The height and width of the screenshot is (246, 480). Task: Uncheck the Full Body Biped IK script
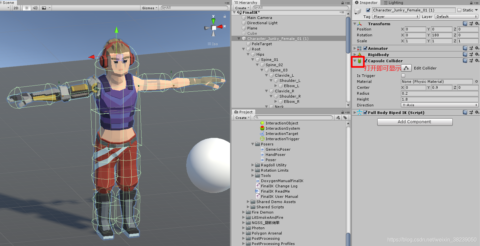(x=365, y=112)
